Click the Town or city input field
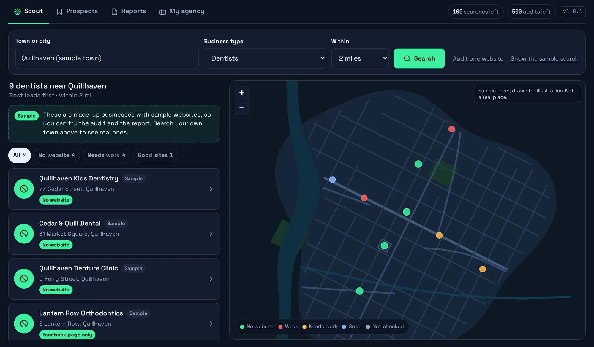The height and width of the screenshot is (347, 594). [x=107, y=58]
